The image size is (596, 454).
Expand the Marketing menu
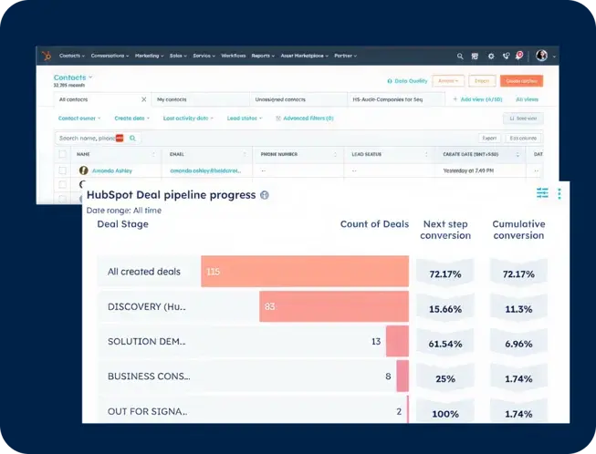point(149,56)
